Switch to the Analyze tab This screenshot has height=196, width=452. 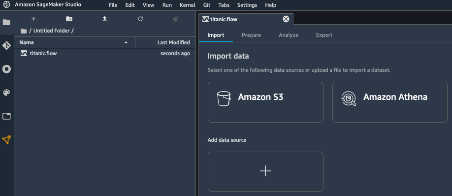289,35
